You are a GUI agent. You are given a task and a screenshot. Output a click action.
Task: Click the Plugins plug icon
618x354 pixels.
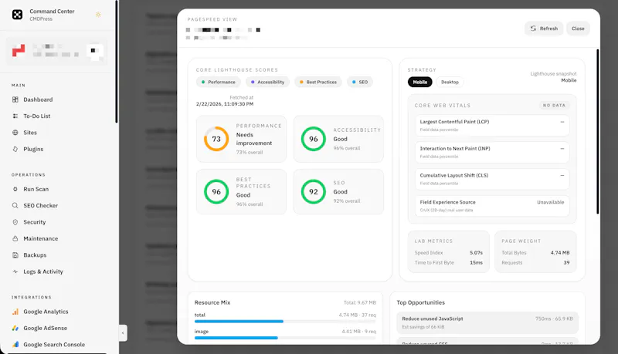tap(15, 149)
